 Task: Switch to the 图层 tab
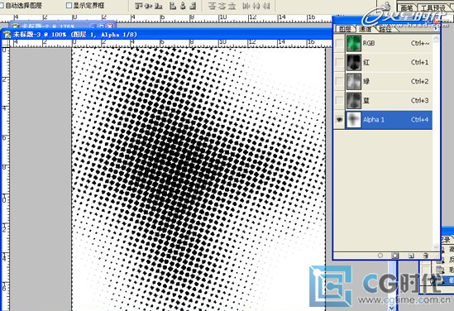345,29
